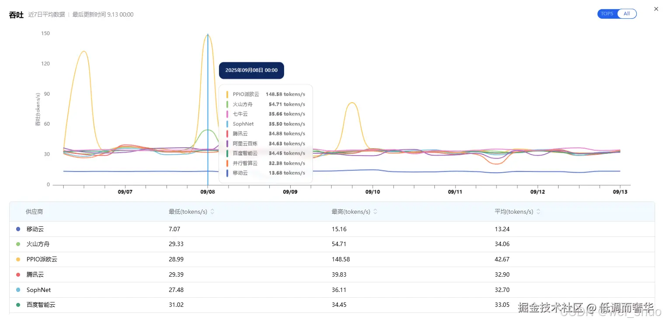Close the 吞吐 chart panel
663x323 pixels.
tap(656, 9)
